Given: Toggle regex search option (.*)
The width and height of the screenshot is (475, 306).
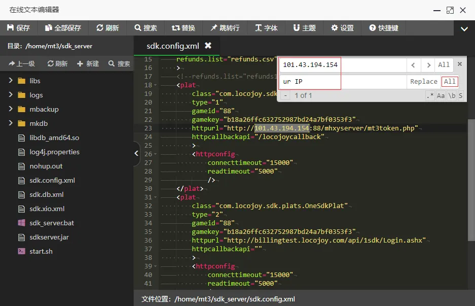Looking at the screenshot, I should (x=430, y=95).
